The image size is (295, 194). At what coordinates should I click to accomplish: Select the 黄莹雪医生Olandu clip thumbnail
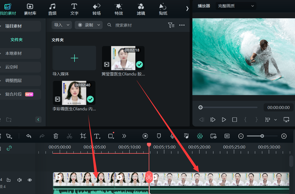point(123,58)
